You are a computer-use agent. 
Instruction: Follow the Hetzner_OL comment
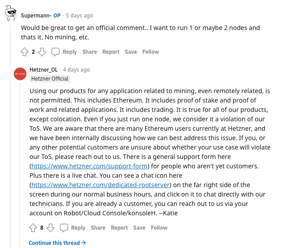click(159, 228)
